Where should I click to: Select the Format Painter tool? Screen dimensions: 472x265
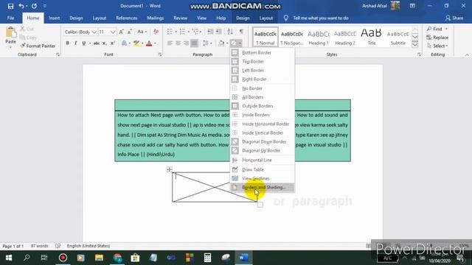(x=38, y=46)
